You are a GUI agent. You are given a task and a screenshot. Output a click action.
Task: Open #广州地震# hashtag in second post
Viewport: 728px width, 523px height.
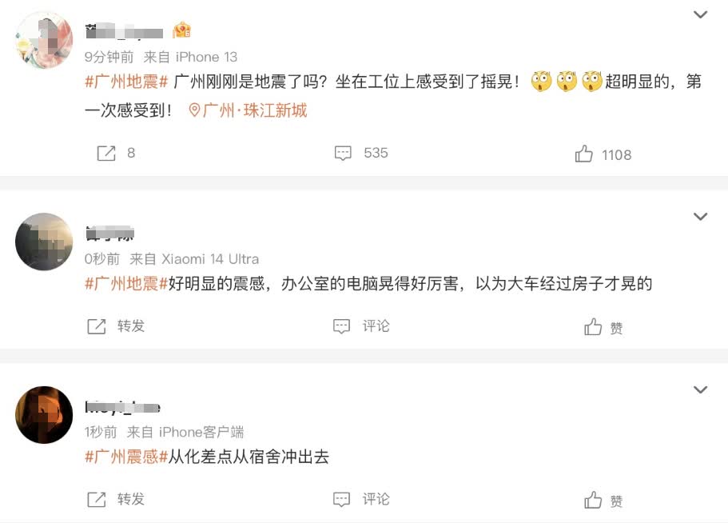coord(126,283)
